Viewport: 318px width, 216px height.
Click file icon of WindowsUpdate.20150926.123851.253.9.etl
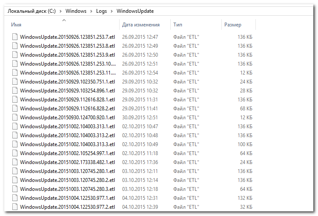(15, 55)
